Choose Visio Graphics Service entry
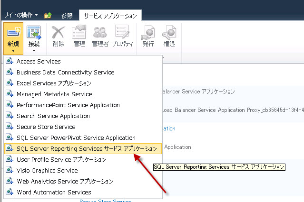This screenshot has width=304, height=202. (x=83, y=171)
